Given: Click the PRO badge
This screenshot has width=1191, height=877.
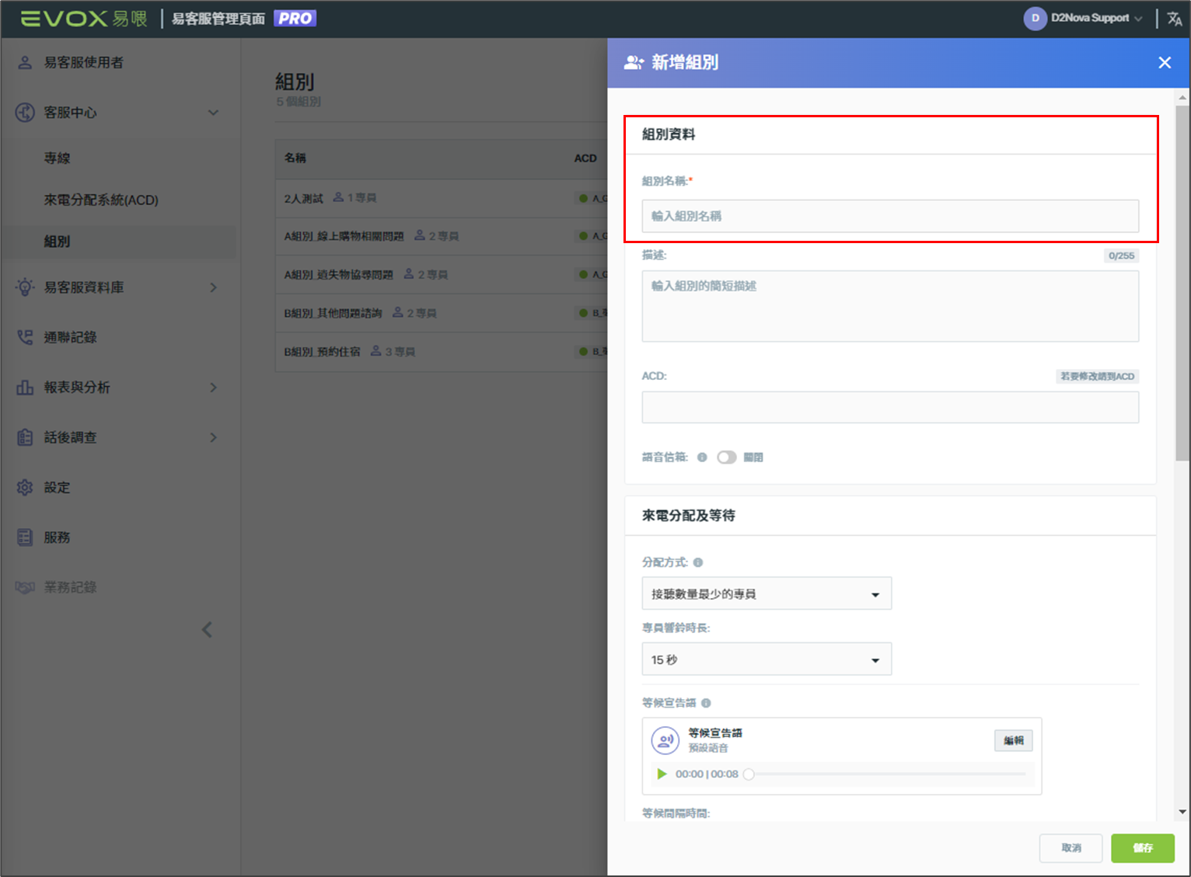Looking at the screenshot, I should pos(295,18).
